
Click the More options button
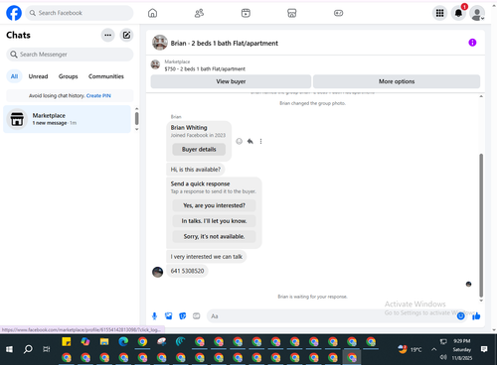click(x=397, y=81)
